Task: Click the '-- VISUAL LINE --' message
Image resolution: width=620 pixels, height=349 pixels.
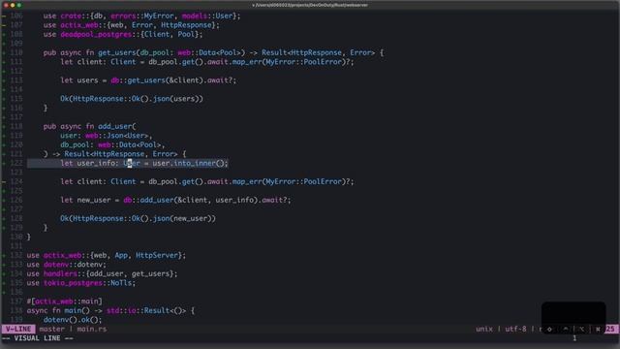Action: (38, 338)
